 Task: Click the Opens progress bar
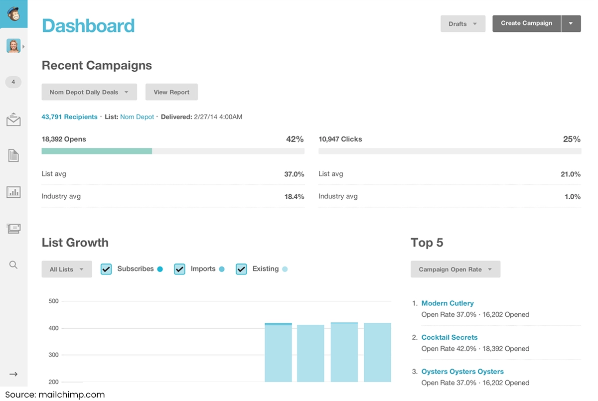pyautogui.click(x=173, y=151)
